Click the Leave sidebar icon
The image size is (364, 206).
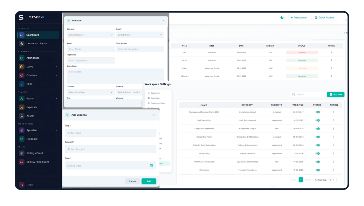[22, 67]
